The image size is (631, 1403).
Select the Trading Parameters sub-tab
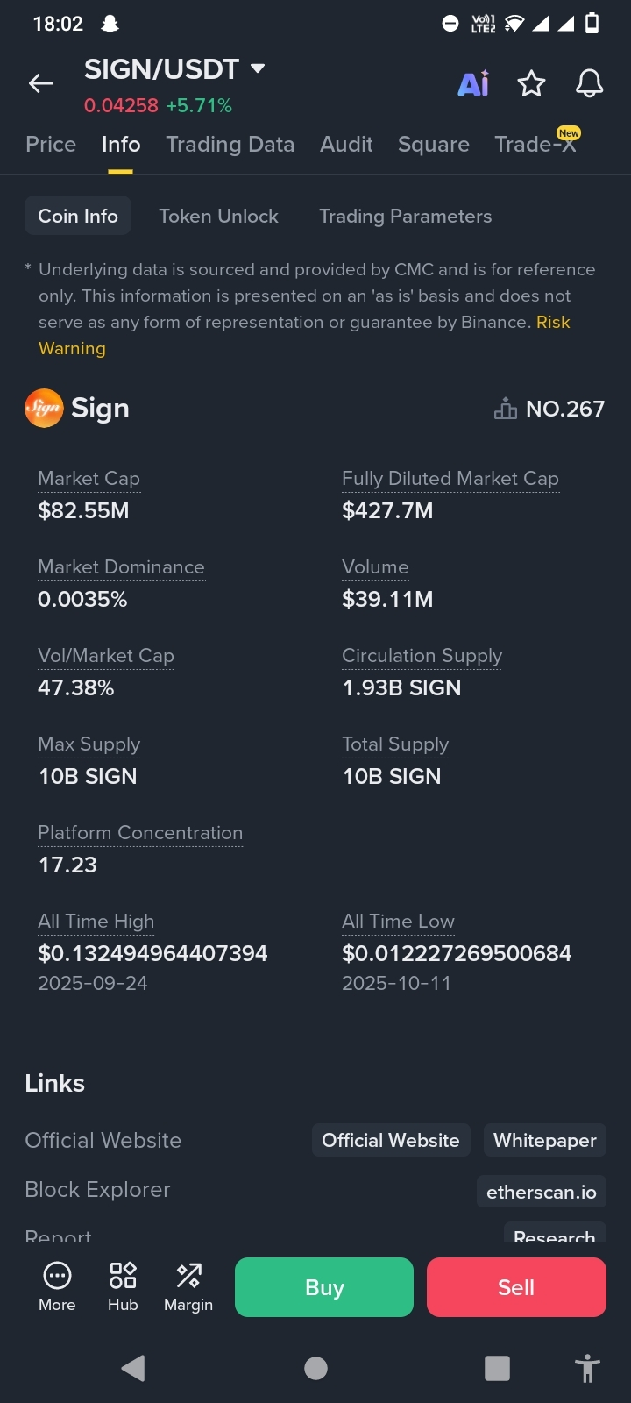click(406, 216)
